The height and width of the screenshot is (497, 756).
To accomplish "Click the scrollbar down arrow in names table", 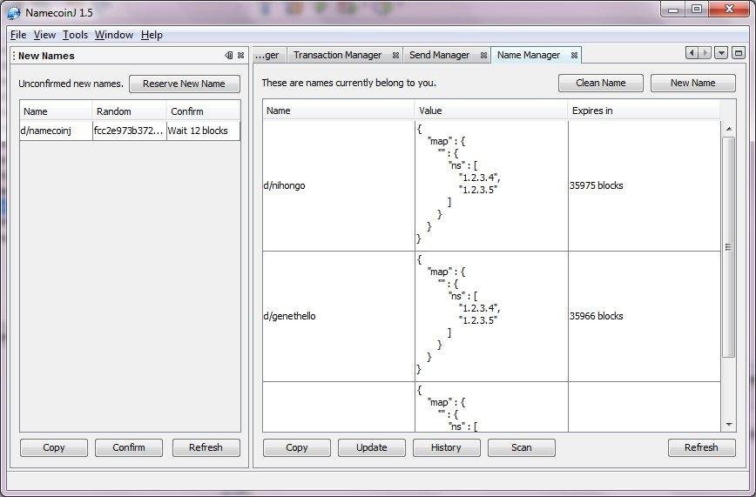I will (x=728, y=425).
